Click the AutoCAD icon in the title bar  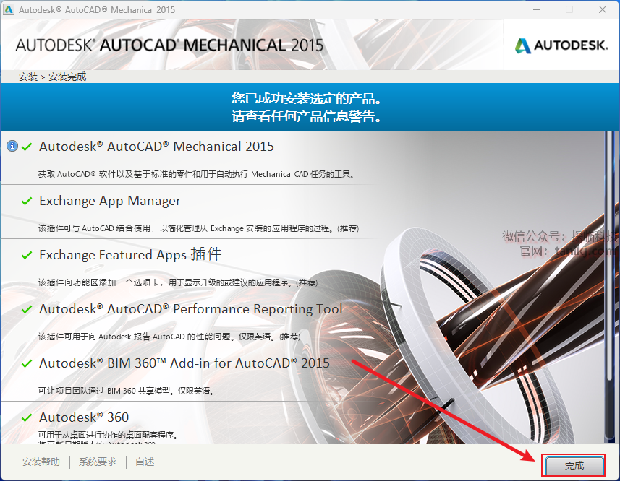[8, 9]
